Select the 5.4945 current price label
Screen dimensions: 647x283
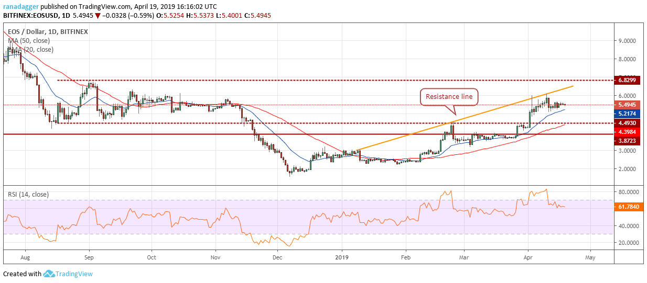[627, 105]
